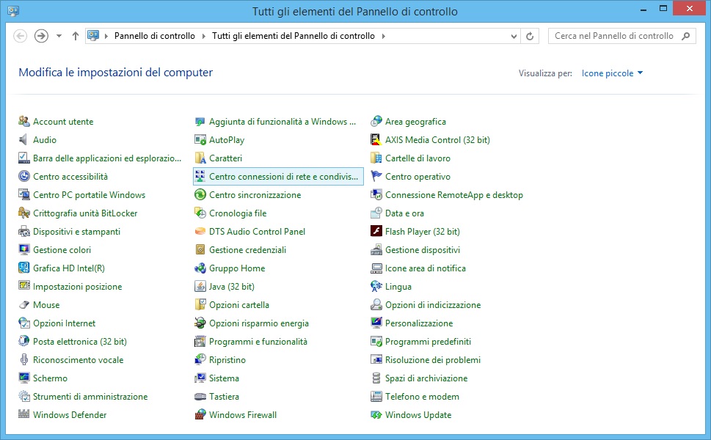Open the Caratteri fonts icon
Screen dimensions: 711x440
200,158
